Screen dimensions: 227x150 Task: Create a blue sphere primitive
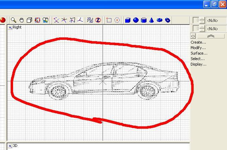click(x=136, y=20)
